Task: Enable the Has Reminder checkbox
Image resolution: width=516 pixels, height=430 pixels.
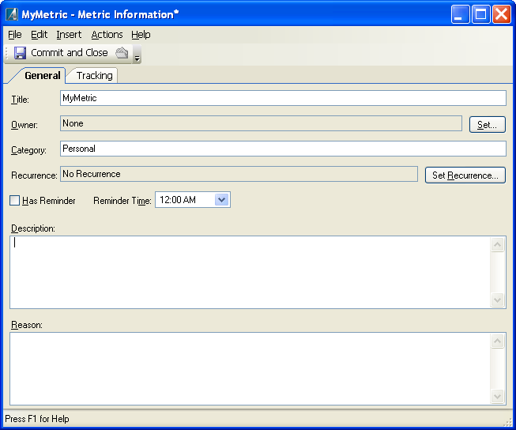Action: pyautogui.click(x=14, y=200)
